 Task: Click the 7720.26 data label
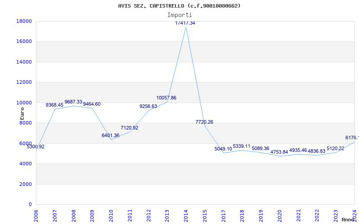pyautogui.click(x=204, y=122)
